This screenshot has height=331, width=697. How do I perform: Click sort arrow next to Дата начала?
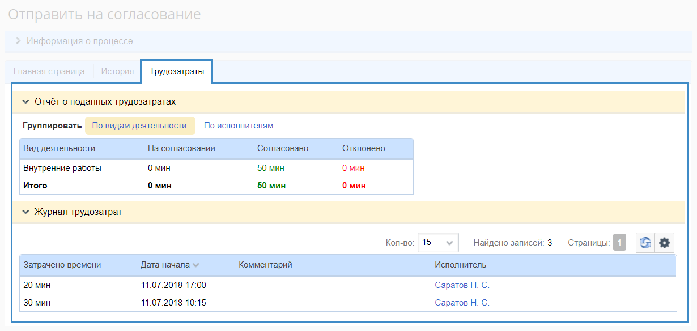[x=196, y=265]
